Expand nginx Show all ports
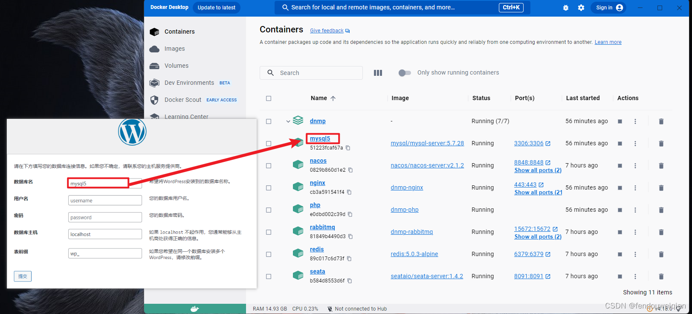692x314 pixels. 538,192
